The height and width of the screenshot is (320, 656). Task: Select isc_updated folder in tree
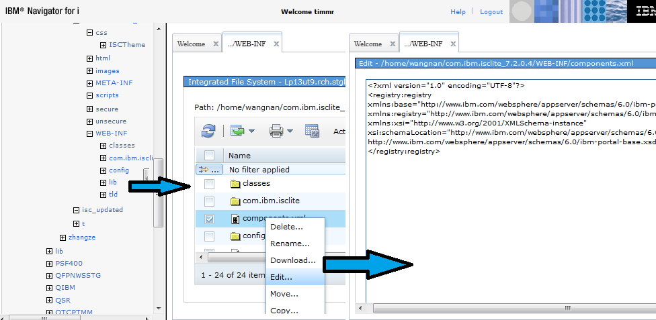(102, 210)
